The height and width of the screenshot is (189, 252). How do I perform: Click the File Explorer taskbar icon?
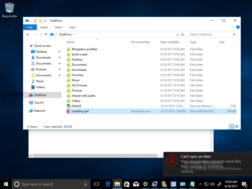point(117,184)
